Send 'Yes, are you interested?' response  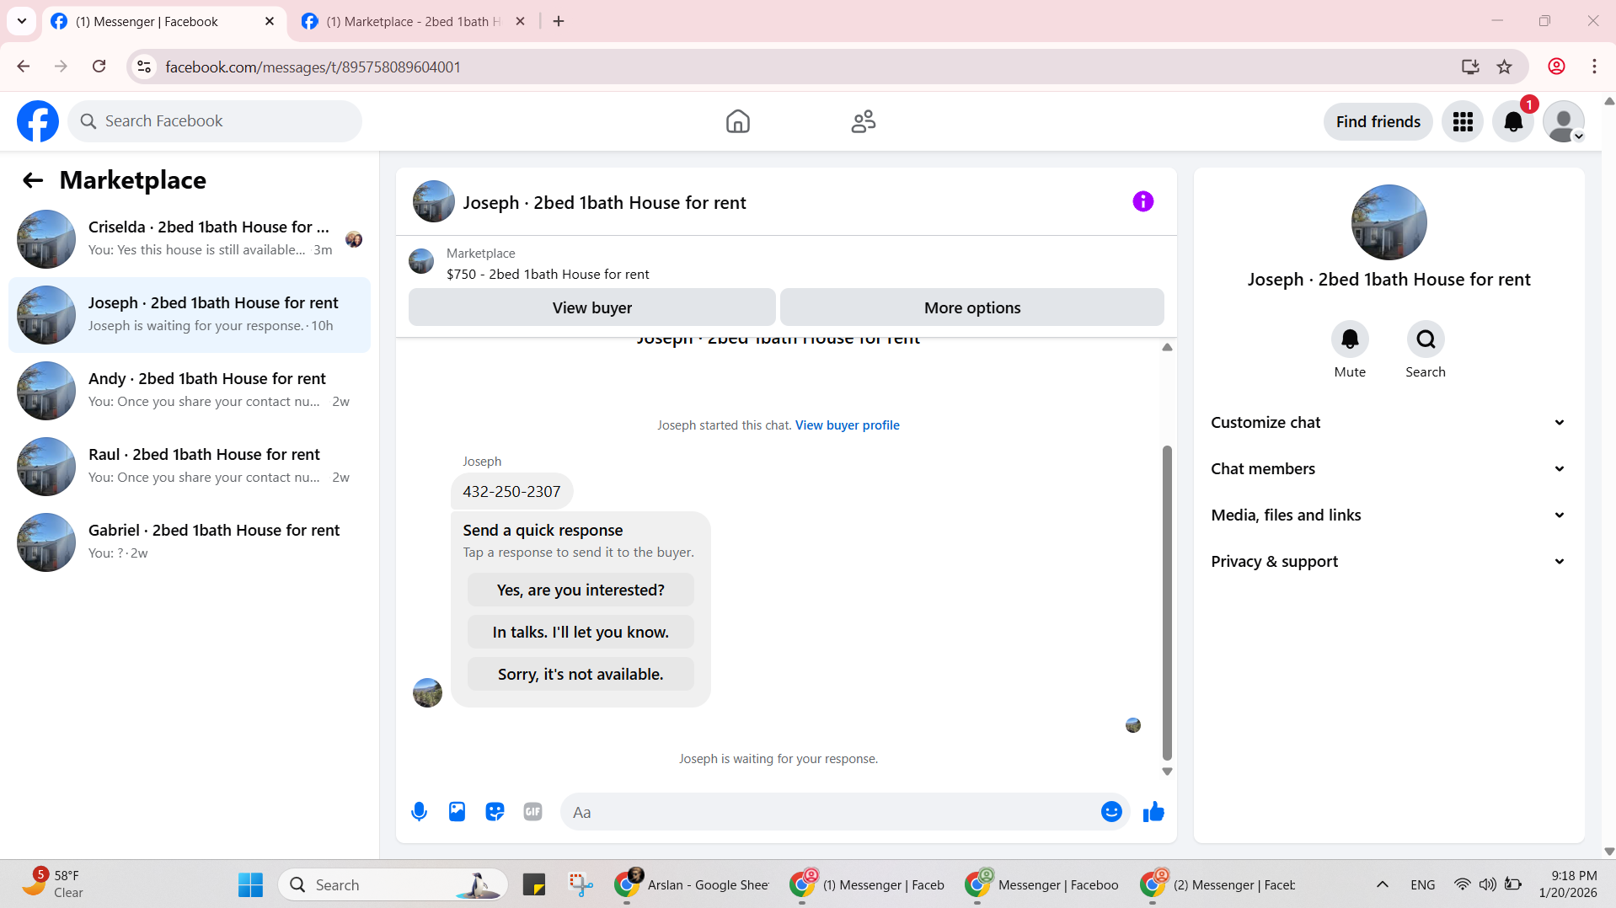(581, 590)
